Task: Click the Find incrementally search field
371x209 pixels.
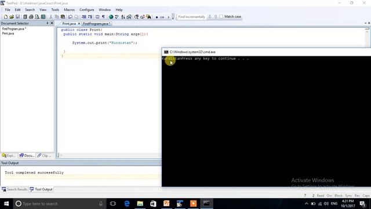Action: pos(191,17)
